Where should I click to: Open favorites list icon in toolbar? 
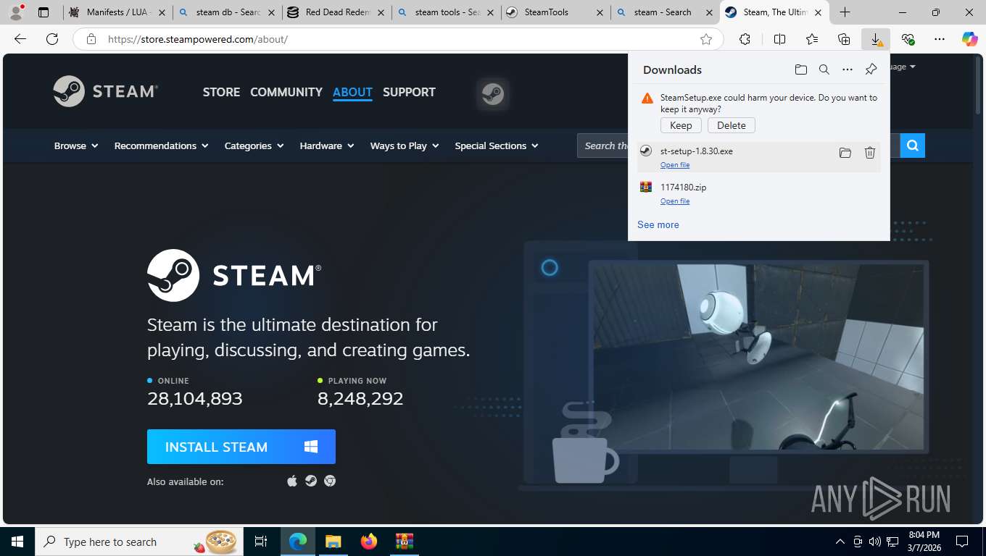coord(812,39)
